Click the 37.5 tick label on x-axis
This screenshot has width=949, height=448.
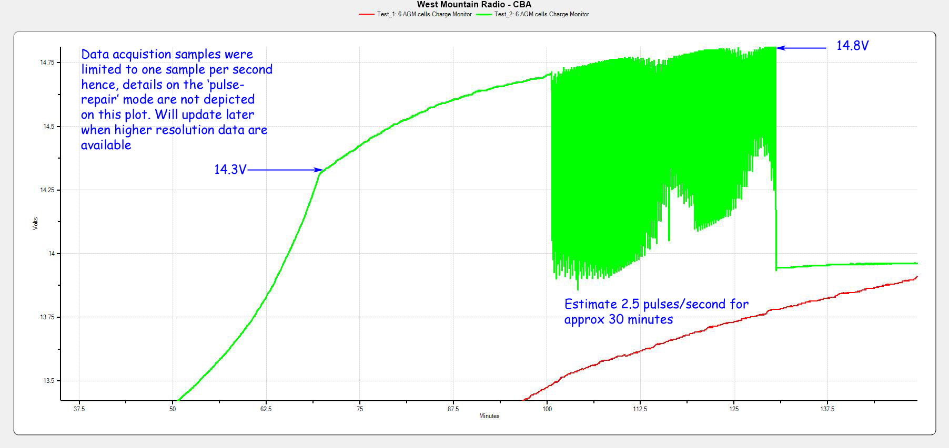pyautogui.click(x=79, y=409)
